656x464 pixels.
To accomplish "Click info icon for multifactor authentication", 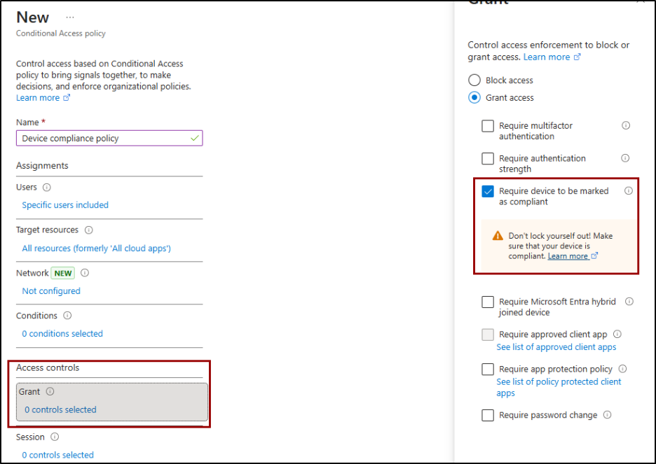I will point(626,126).
